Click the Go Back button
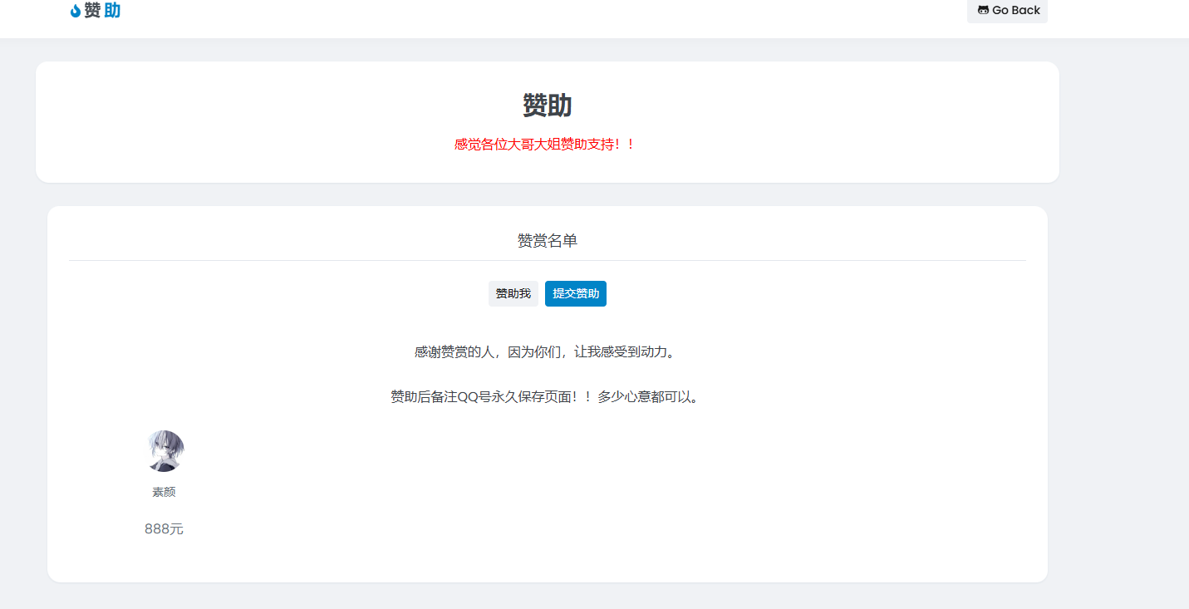1189x609 pixels. click(x=1007, y=10)
